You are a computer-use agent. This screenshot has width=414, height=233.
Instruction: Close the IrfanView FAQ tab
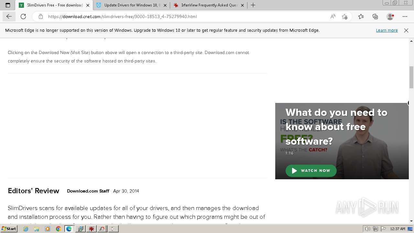tap(242, 5)
